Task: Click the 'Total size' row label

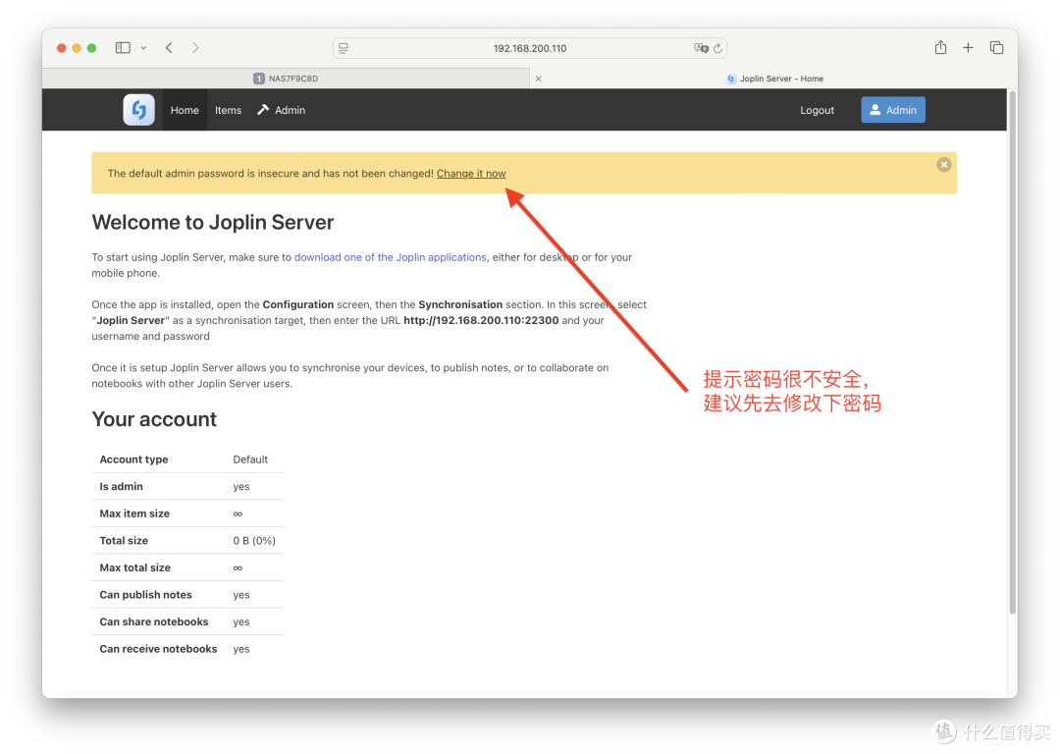Action: (x=124, y=540)
